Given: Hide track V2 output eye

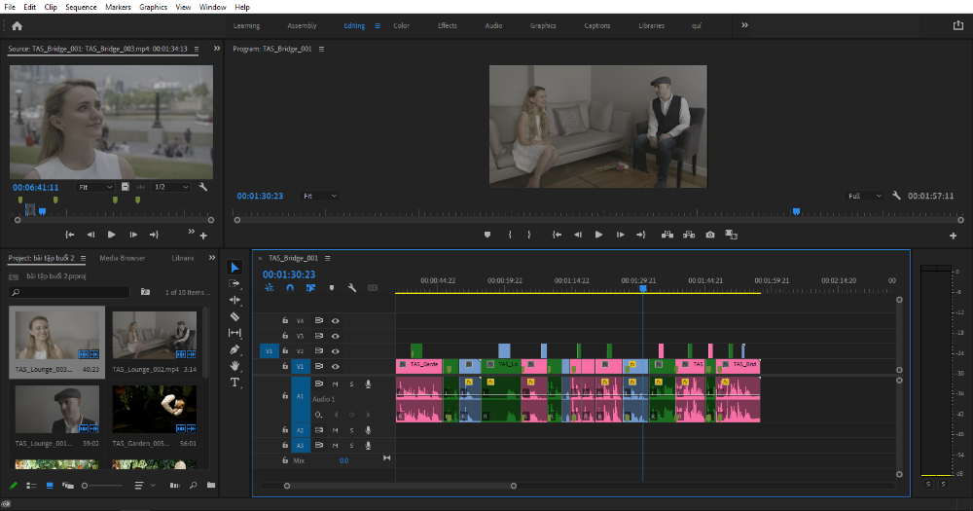Looking at the screenshot, I should point(335,351).
